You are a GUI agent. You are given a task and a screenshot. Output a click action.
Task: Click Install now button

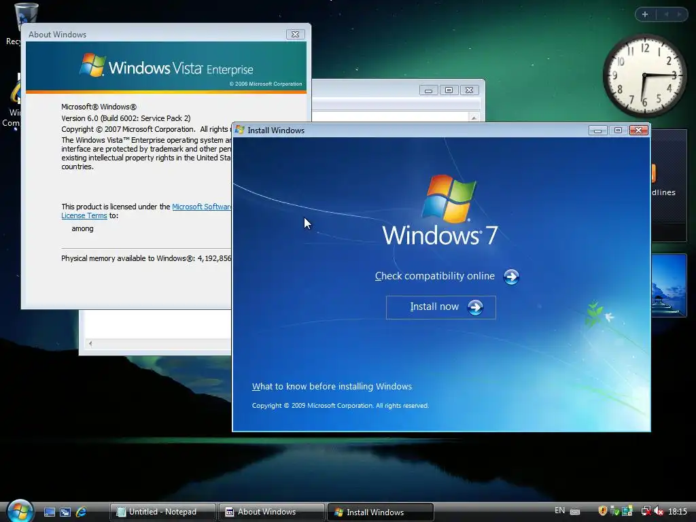[440, 307]
